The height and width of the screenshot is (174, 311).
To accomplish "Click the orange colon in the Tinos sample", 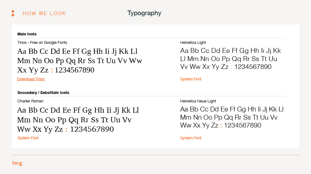I will tap(52, 70).
